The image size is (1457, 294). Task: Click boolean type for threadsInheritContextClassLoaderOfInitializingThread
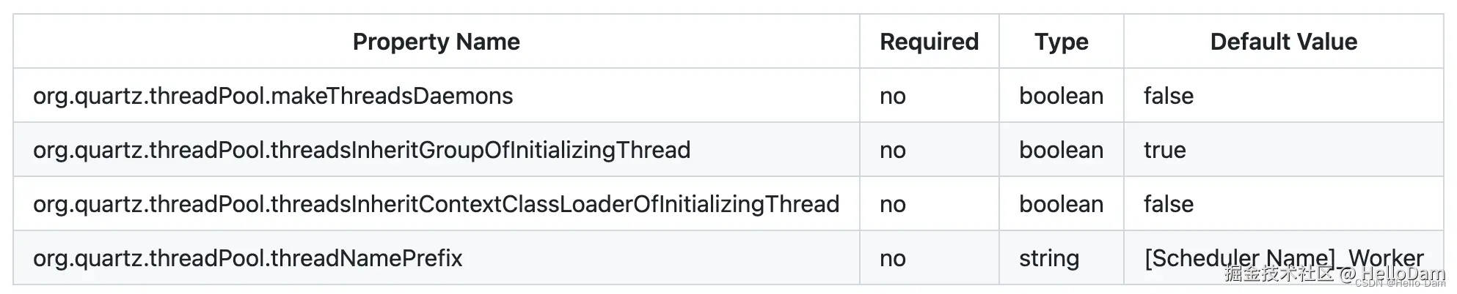[1061, 204]
